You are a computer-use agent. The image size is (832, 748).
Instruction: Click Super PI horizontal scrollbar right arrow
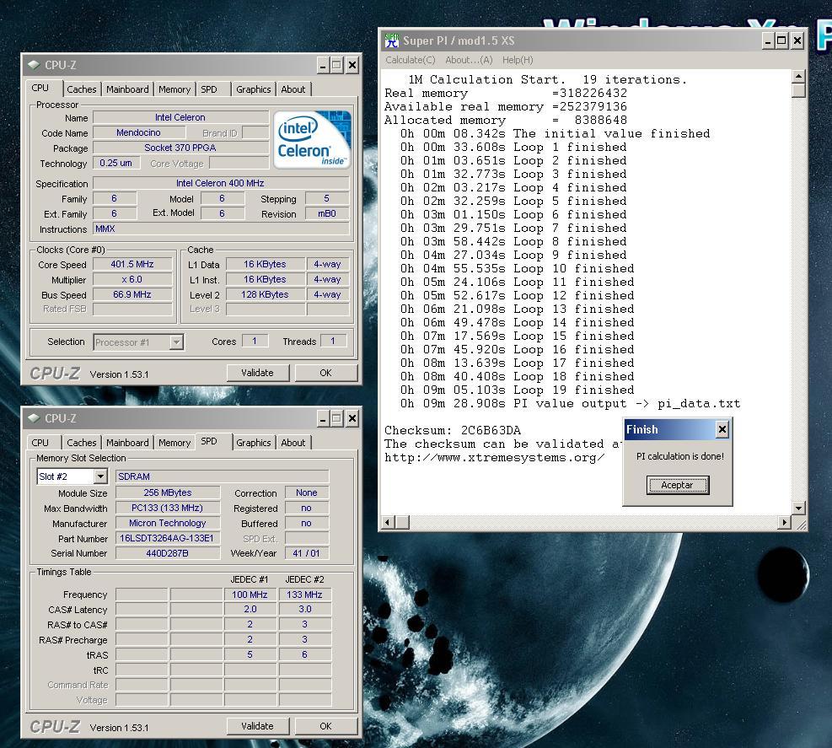click(784, 522)
